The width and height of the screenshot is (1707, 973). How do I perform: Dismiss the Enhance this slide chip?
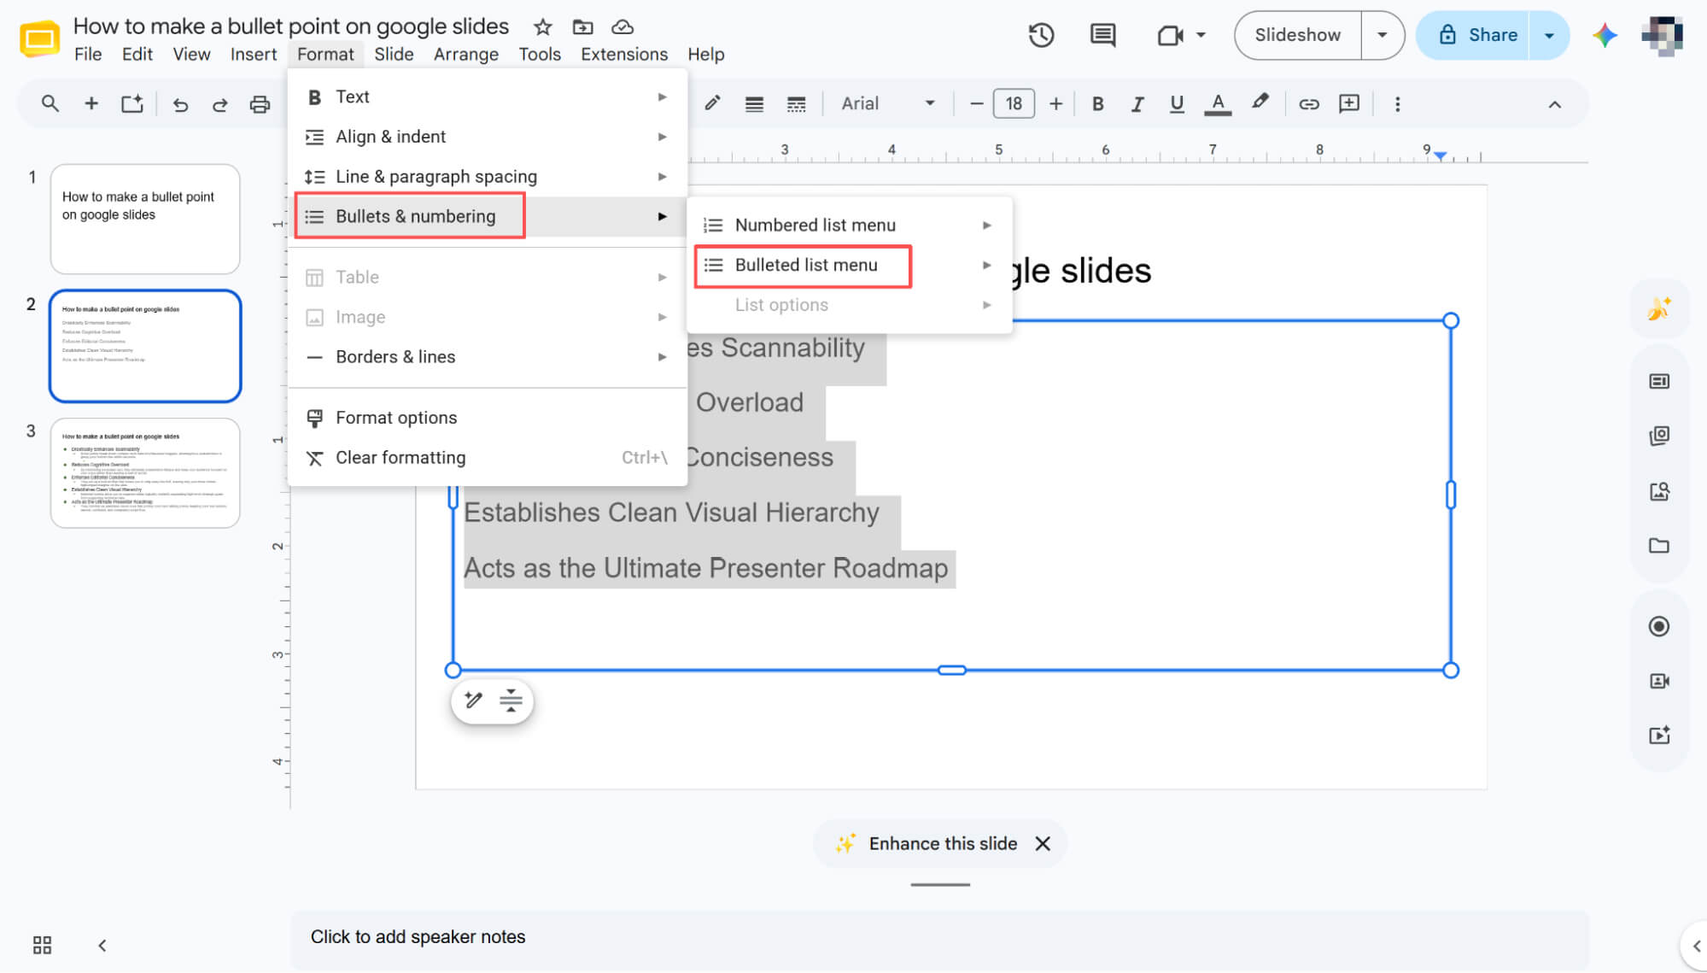pos(1043,844)
